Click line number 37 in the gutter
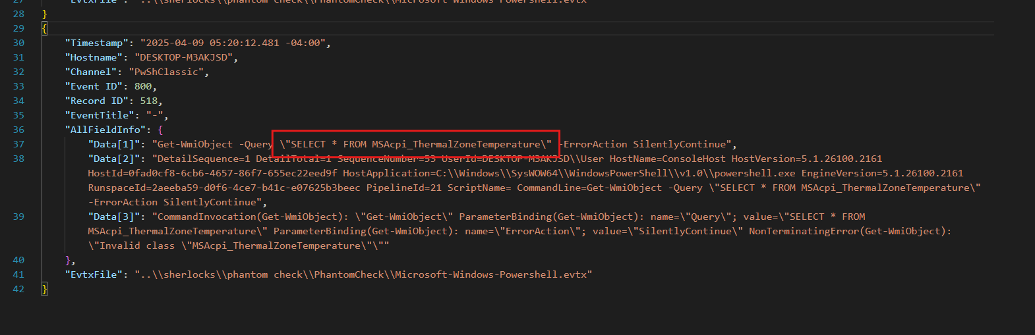The width and height of the screenshot is (1035, 335). pyautogui.click(x=18, y=144)
